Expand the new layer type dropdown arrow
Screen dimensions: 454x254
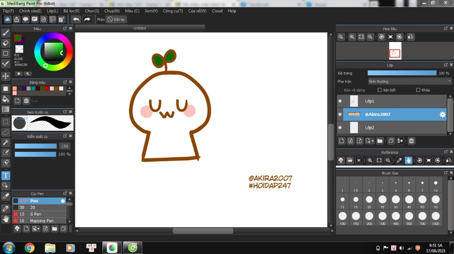click(x=372, y=141)
